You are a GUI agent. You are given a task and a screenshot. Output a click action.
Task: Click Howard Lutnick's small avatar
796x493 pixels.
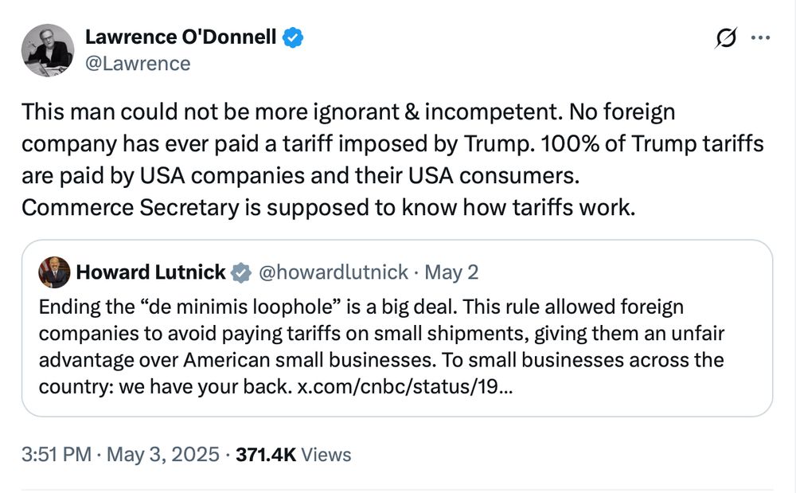point(54,273)
